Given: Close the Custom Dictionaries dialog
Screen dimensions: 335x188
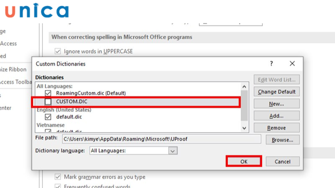Looking at the screenshot, I should click(292, 64).
